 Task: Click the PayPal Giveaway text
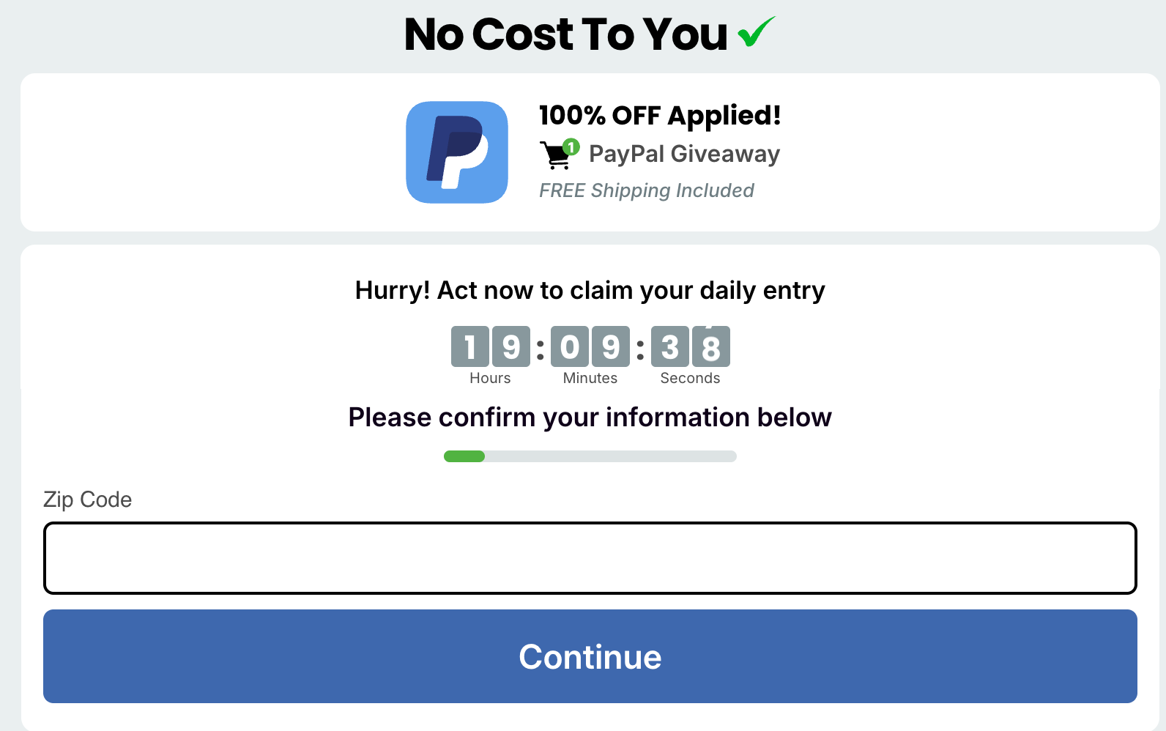685,154
